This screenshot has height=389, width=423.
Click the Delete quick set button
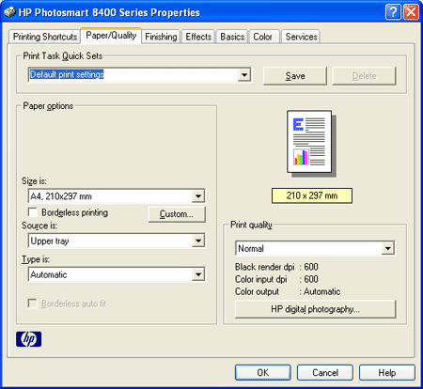click(364, 76)
